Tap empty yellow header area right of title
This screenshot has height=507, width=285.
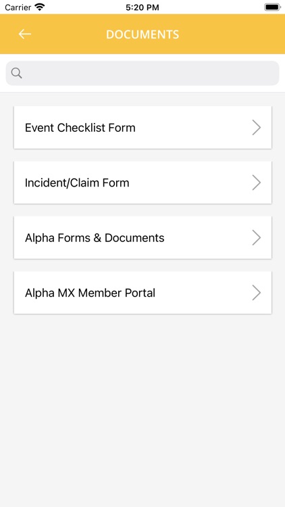(x=230, y=34)
